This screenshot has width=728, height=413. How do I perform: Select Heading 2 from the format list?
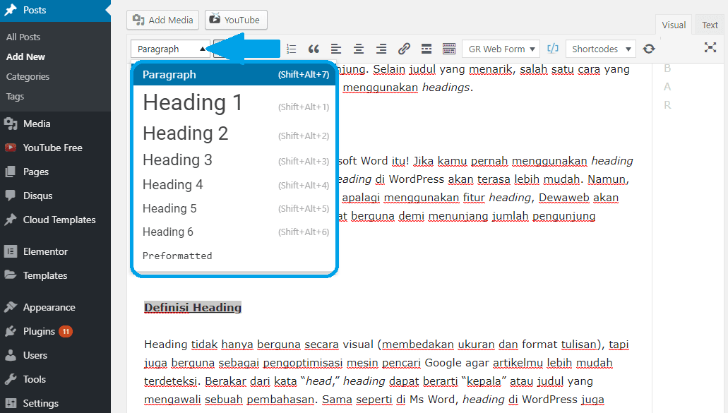coord(185,133)
